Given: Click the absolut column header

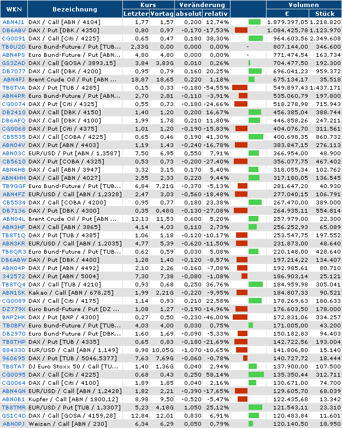Looking at the screenshot, I should click(188, 14).
